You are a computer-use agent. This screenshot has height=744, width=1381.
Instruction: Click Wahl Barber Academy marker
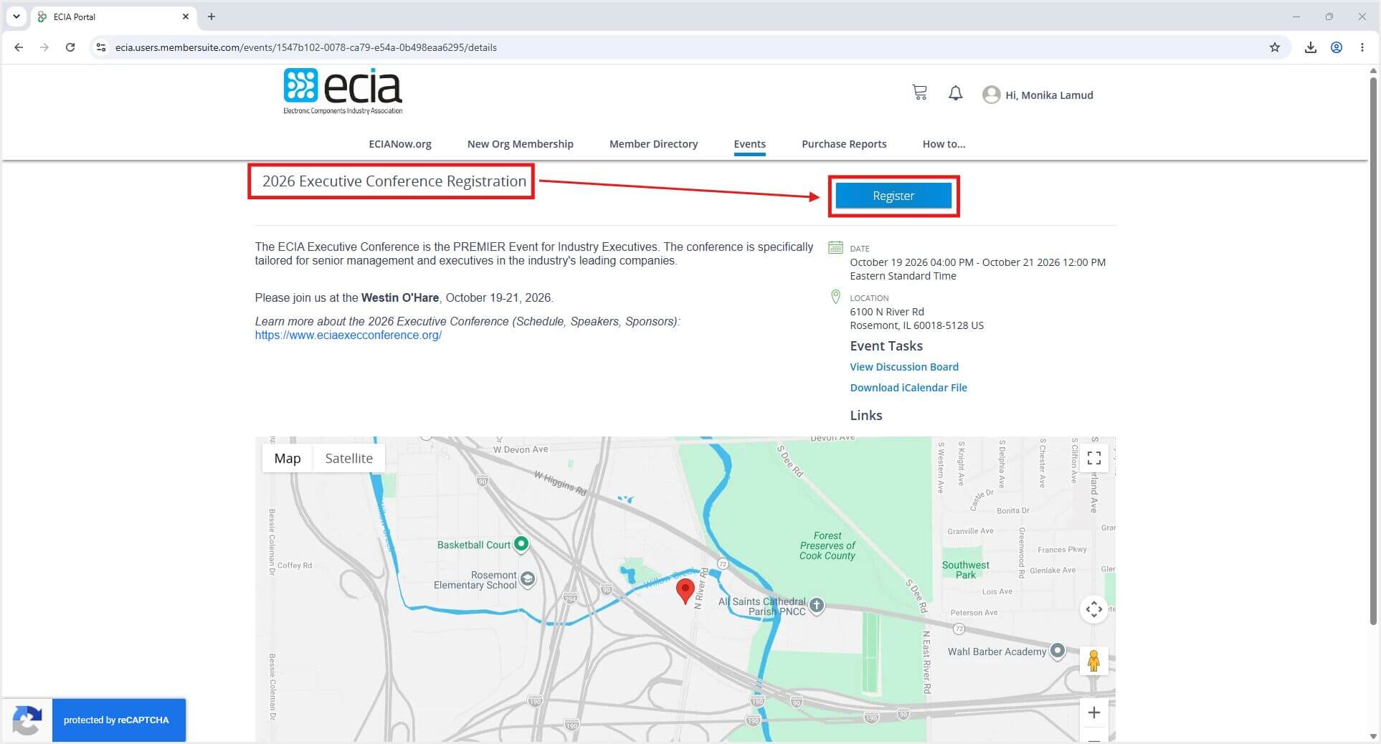tap(1058, 651)
